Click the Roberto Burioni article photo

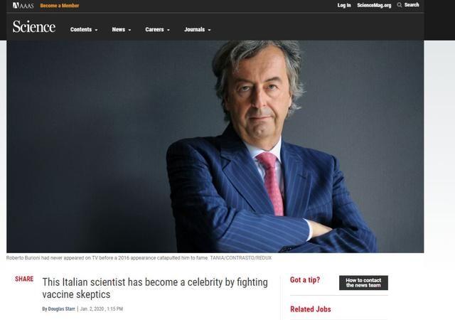point(215,146)
